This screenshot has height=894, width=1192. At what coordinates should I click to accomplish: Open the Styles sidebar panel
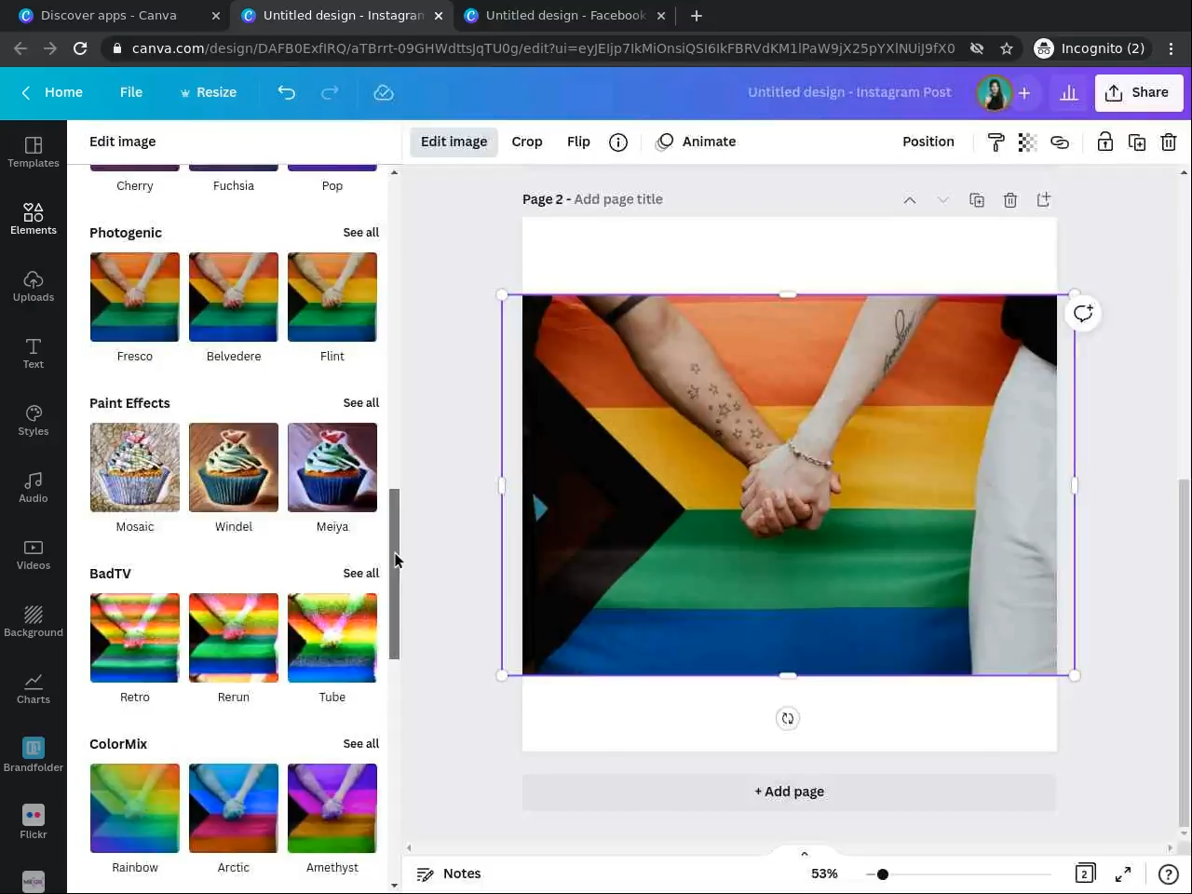(34, 419)
